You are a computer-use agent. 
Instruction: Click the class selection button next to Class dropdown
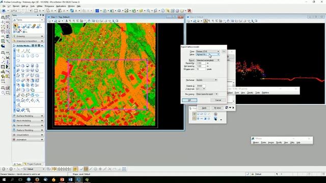[x=224, y=51]
